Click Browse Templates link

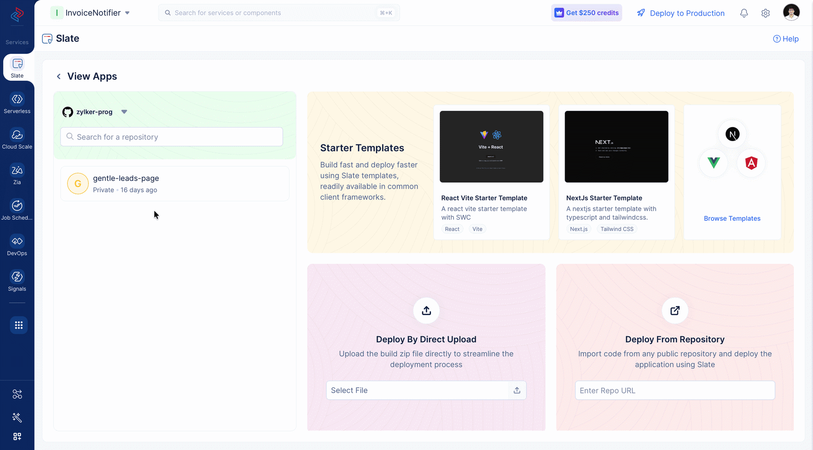[x=732, y=218]
